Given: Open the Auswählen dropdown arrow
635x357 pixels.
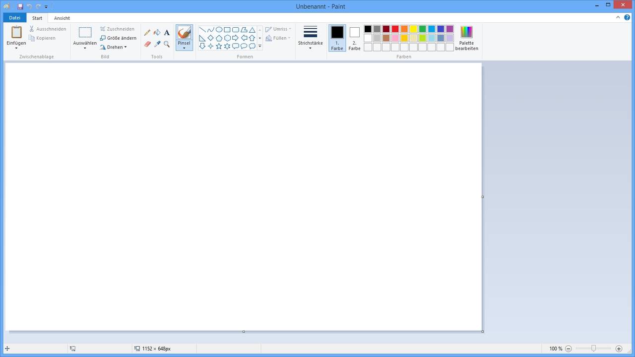Looking at the screenshot, I should point(85,48).
